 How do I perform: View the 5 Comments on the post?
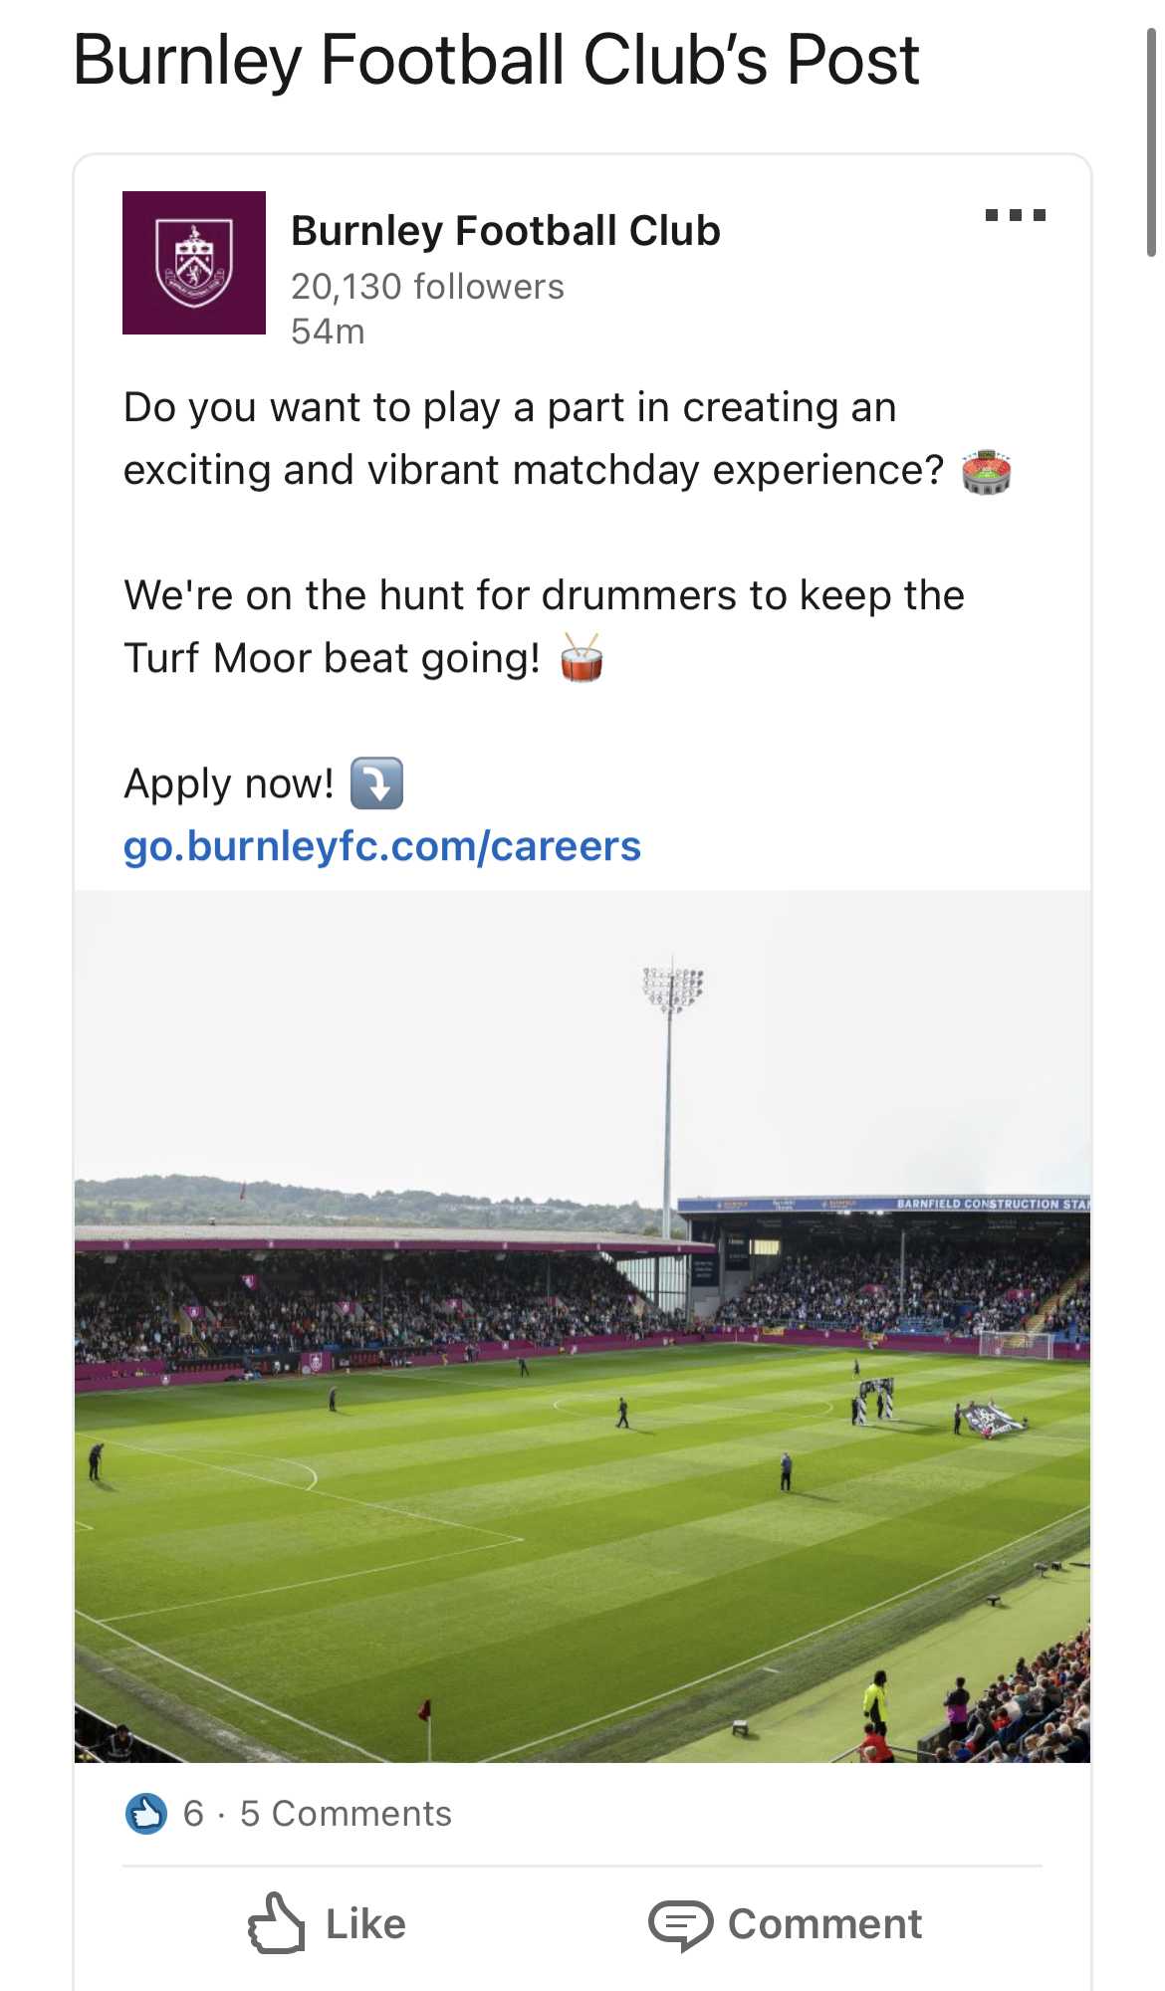346,1814
